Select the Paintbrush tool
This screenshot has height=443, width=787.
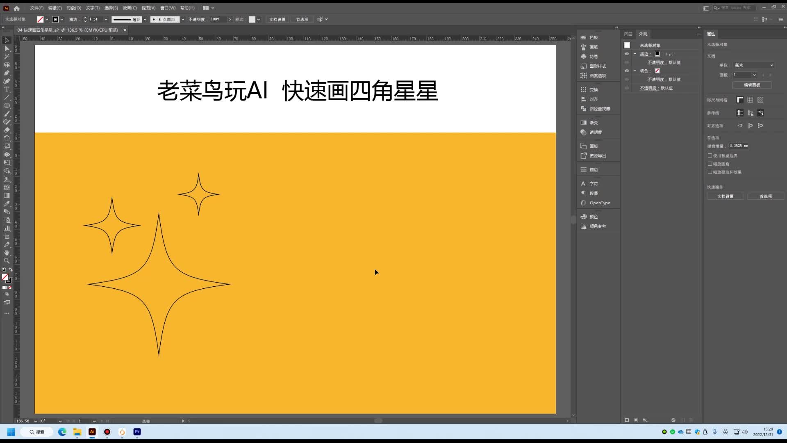pos(7,114)
